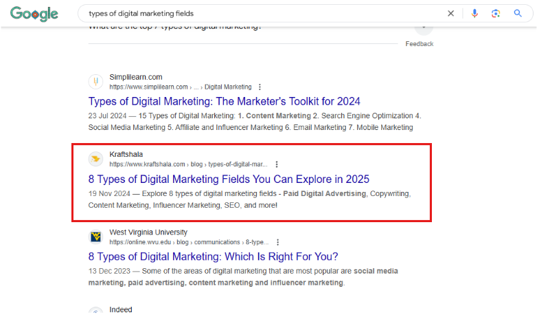
Task: Click the online.wvu.edu URL breadcrumb
Action: click(x=189, y=242)
